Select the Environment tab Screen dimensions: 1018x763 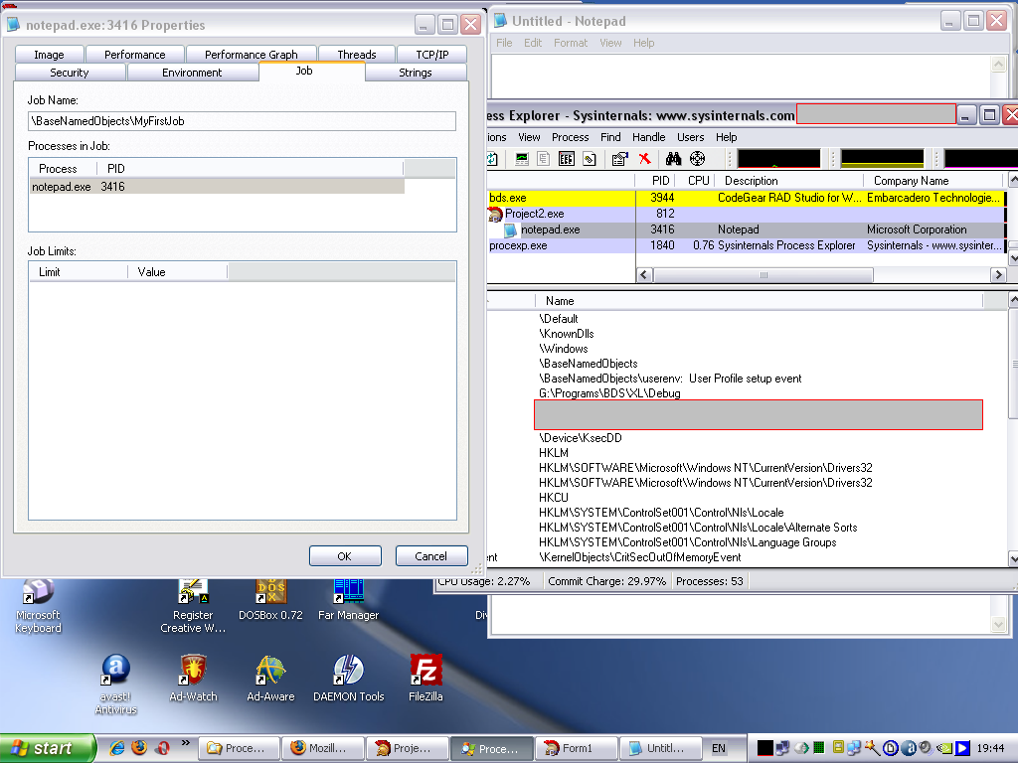192,73
